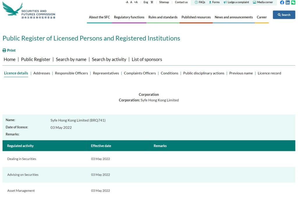Viewport: 298px width, 199px height.
Task: Switch language to Eng
Action: pyautogui.click(x=146, y=2)
